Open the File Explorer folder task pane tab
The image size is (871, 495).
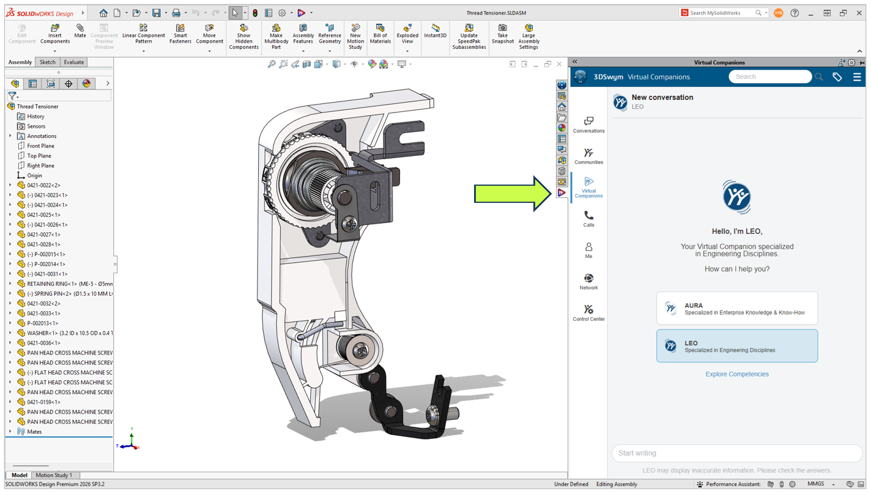[562, 117]
